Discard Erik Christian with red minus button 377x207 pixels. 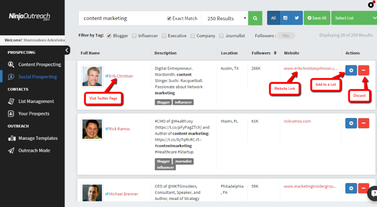(363, 70)
